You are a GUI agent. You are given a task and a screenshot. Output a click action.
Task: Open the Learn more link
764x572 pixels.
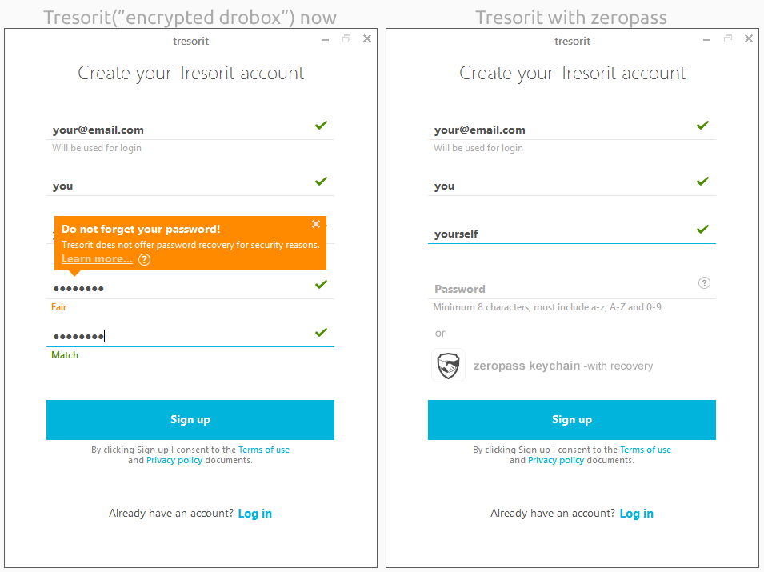point(97,259)
